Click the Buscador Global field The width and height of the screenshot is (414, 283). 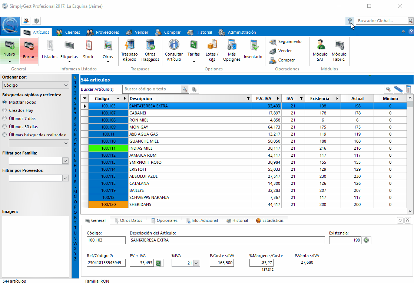[x=382, y=21]
